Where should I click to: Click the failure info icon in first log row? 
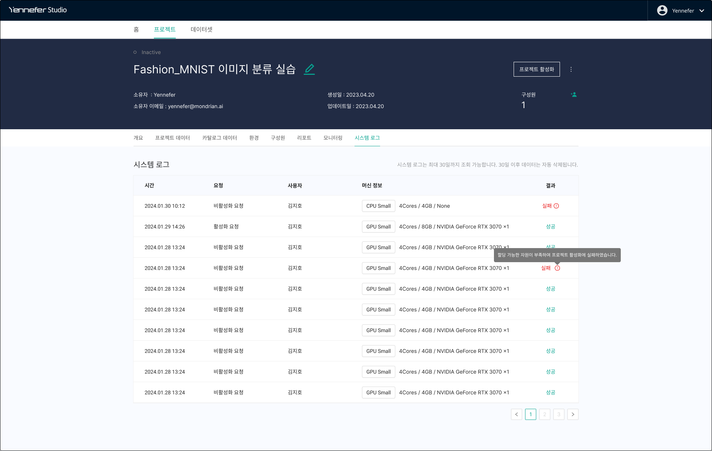[x=556, y=206]
